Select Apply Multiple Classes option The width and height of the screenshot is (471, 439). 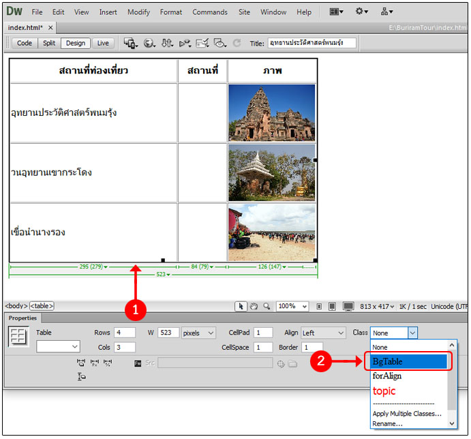407,413
